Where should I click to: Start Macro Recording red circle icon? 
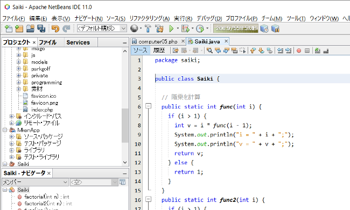pyautogui.click(x=299, y=51)
